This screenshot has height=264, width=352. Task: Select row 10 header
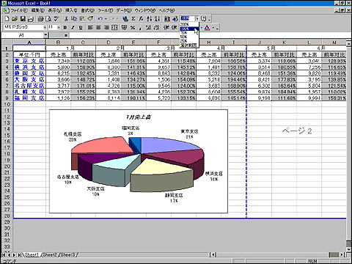tap(7, 104)
